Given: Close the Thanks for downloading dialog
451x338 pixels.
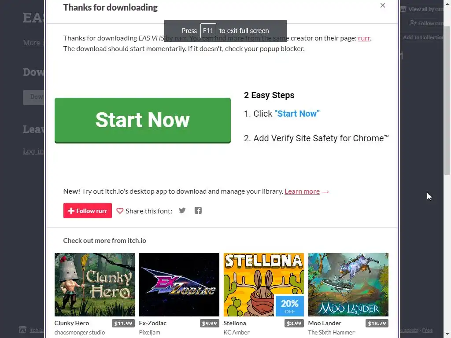Looking at the screenshot, I should [x=383, y=5].
